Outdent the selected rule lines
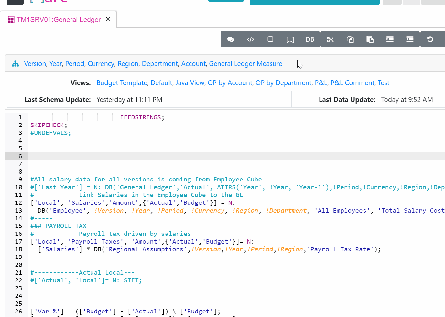The width and height of the screenshot is (445, 317). [410, 39]
